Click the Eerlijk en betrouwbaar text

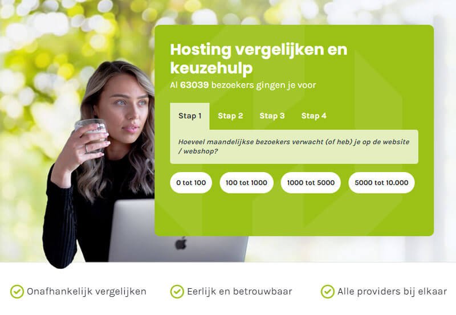[239, 292]
